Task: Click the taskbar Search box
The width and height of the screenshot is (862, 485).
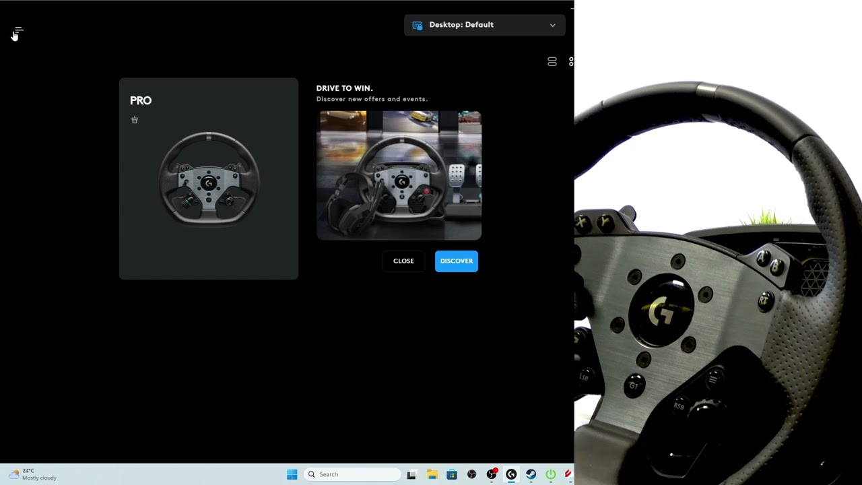Action: pos(353,474)
